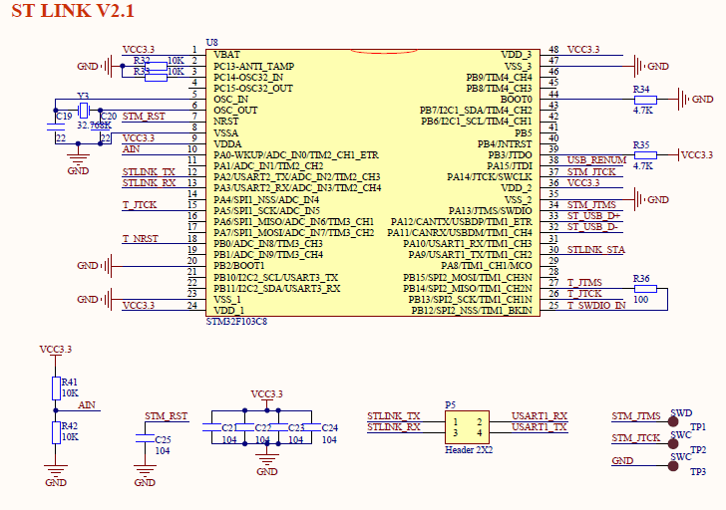726x510 pixels.
Task: Select resistor R35 symbol near pin 39
Action: [x=645, y=155]
